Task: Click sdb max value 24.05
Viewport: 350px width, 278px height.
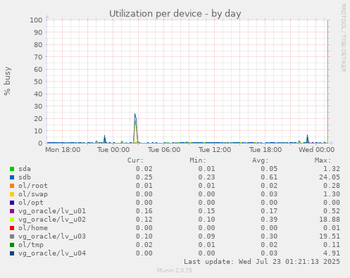Action: coord(330,177)
